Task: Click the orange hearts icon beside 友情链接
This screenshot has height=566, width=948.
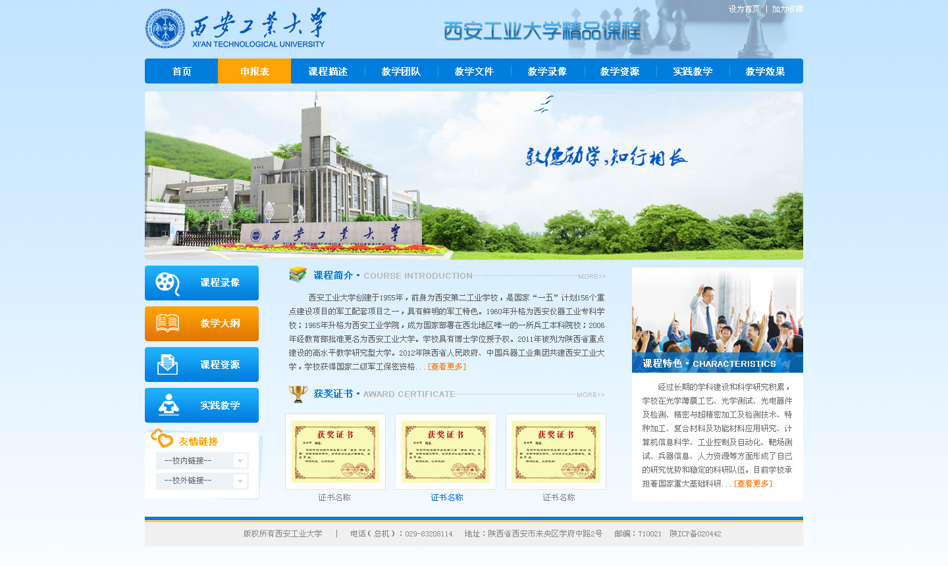Action: coord(161,438)
